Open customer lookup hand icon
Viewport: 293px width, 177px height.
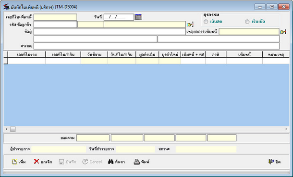(190, 25)
